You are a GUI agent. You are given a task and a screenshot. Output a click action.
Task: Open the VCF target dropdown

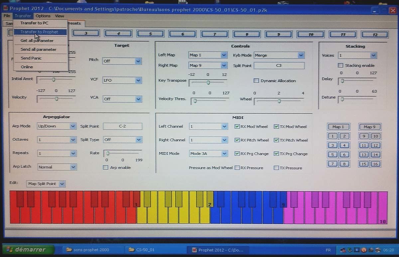pyautogui.click(x=122, y=80)
